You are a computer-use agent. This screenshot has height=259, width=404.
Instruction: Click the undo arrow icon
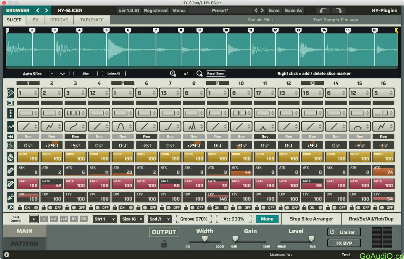pyautogui.click(x=323, y=11)
